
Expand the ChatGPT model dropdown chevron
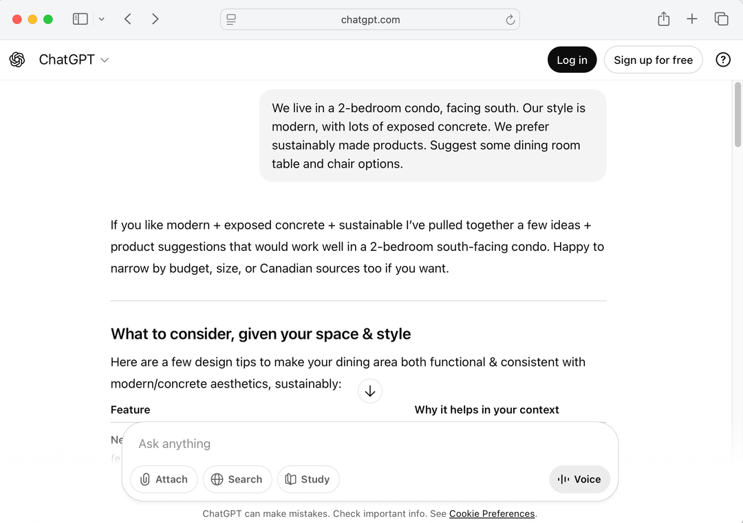tap(105, 60)
